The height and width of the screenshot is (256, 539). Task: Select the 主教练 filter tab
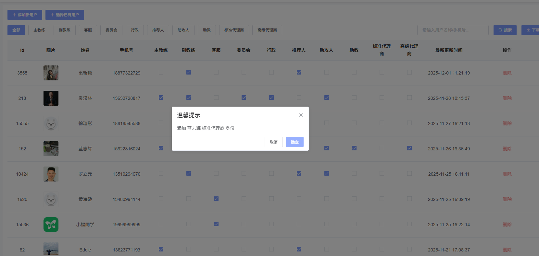pos(39,30)
